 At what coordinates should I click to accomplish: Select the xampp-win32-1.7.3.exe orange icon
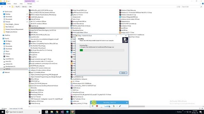[x=120, y=32]
